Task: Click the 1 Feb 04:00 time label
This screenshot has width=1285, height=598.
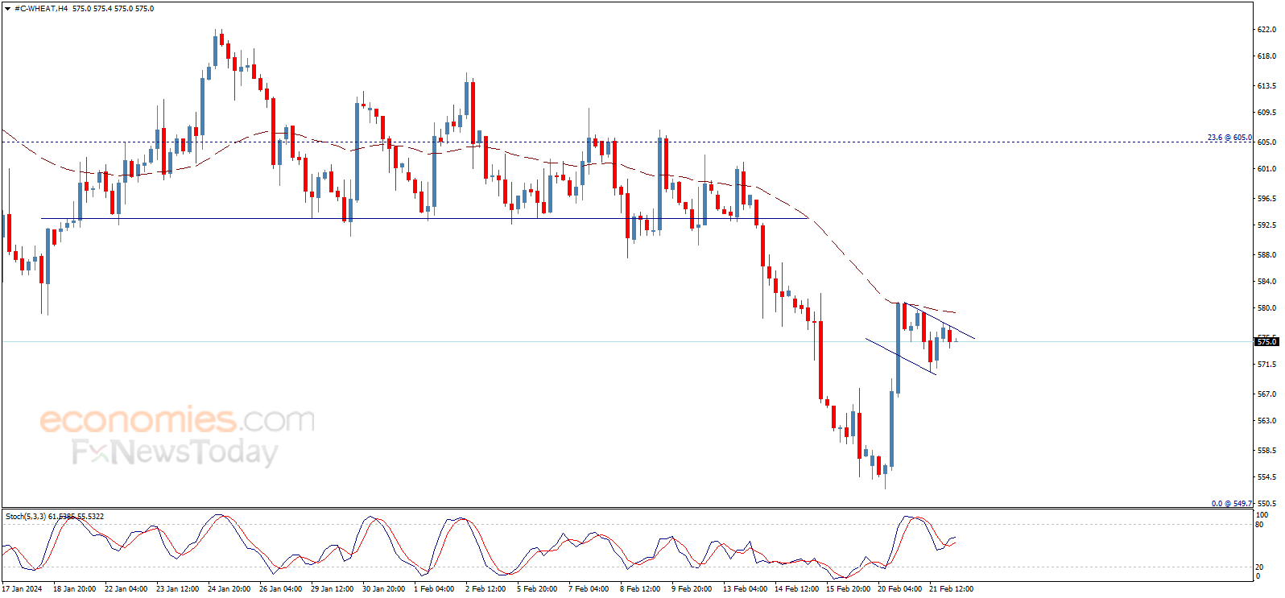Action: (434, 589)
